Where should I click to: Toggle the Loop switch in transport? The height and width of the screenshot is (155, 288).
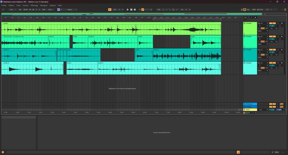click(x=173, y=10)
